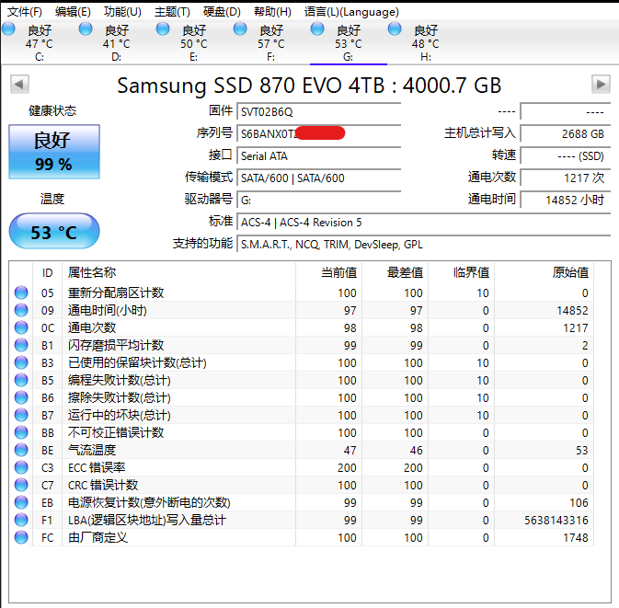Click raw value 5638143316 in row F1
This screenshot has height=608, width=619.
pyautogui.click(x=556, y=520)
